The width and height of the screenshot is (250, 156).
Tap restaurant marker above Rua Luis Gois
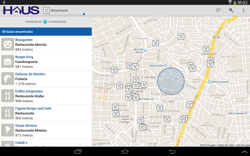click(x=167, y=119)
